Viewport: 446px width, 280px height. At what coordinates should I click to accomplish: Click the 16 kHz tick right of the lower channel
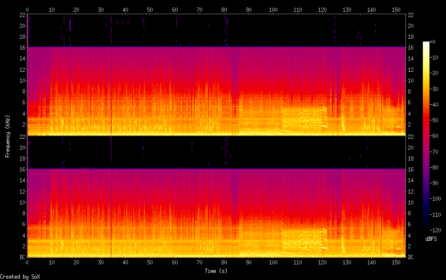tap(411, 169)
